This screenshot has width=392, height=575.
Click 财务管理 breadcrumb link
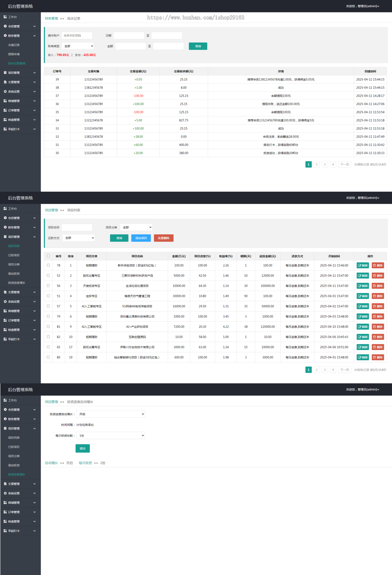pyautogui.click(x=51, y=19)
